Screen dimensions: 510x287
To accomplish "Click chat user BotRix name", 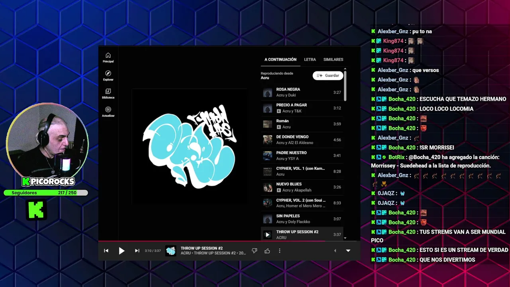I will pyautogui.click(x=396, y=157).
